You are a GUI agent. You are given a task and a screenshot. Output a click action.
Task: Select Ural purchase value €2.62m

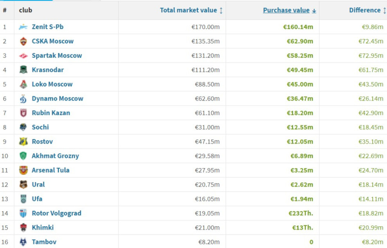coord(301,185)
